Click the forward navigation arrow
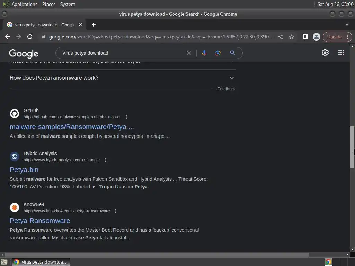355x266 pixels. [19, 37]
